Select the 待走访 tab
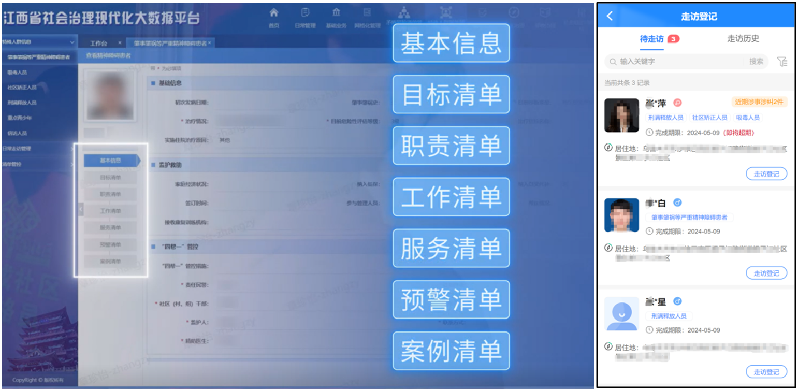798x390 pixels. (652, 39)
